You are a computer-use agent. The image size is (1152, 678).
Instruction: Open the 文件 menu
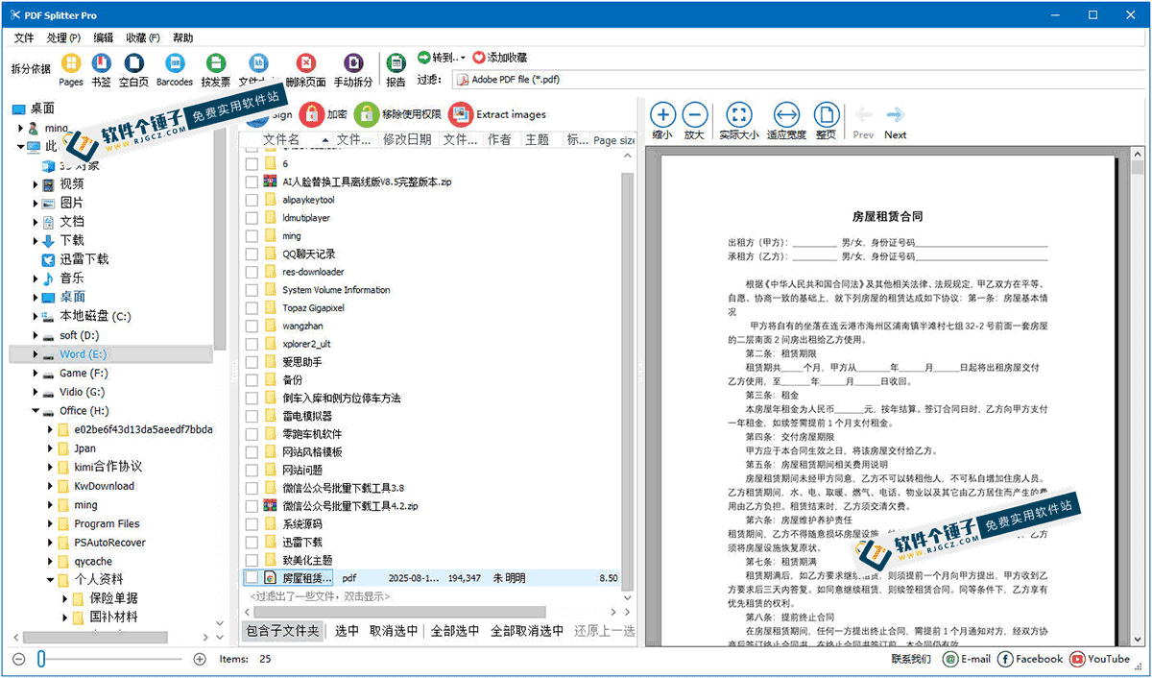pyautogui.click(x=24, y=37)
